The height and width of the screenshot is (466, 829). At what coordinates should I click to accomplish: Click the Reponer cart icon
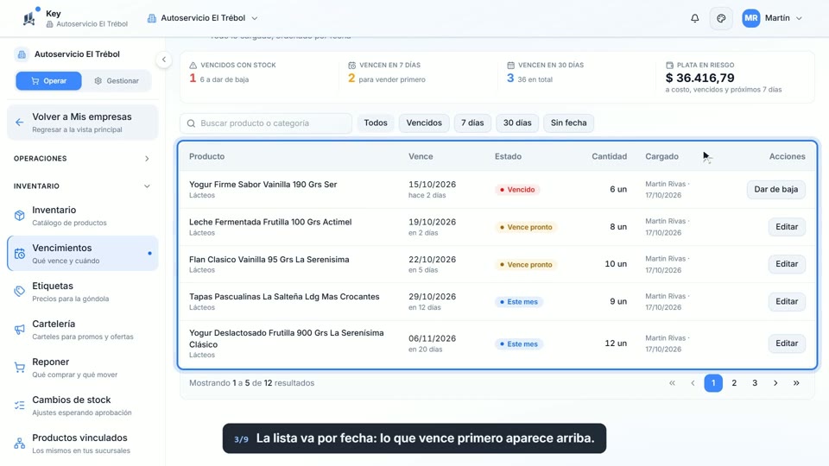[x=20, y=368]
